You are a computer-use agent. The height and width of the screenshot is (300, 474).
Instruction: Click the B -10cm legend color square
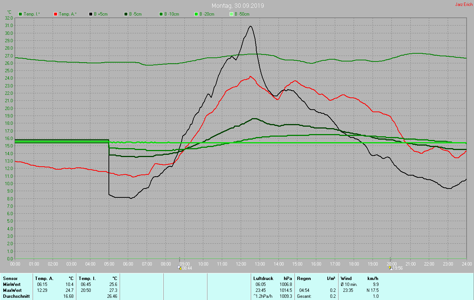[x=161, y=14]
